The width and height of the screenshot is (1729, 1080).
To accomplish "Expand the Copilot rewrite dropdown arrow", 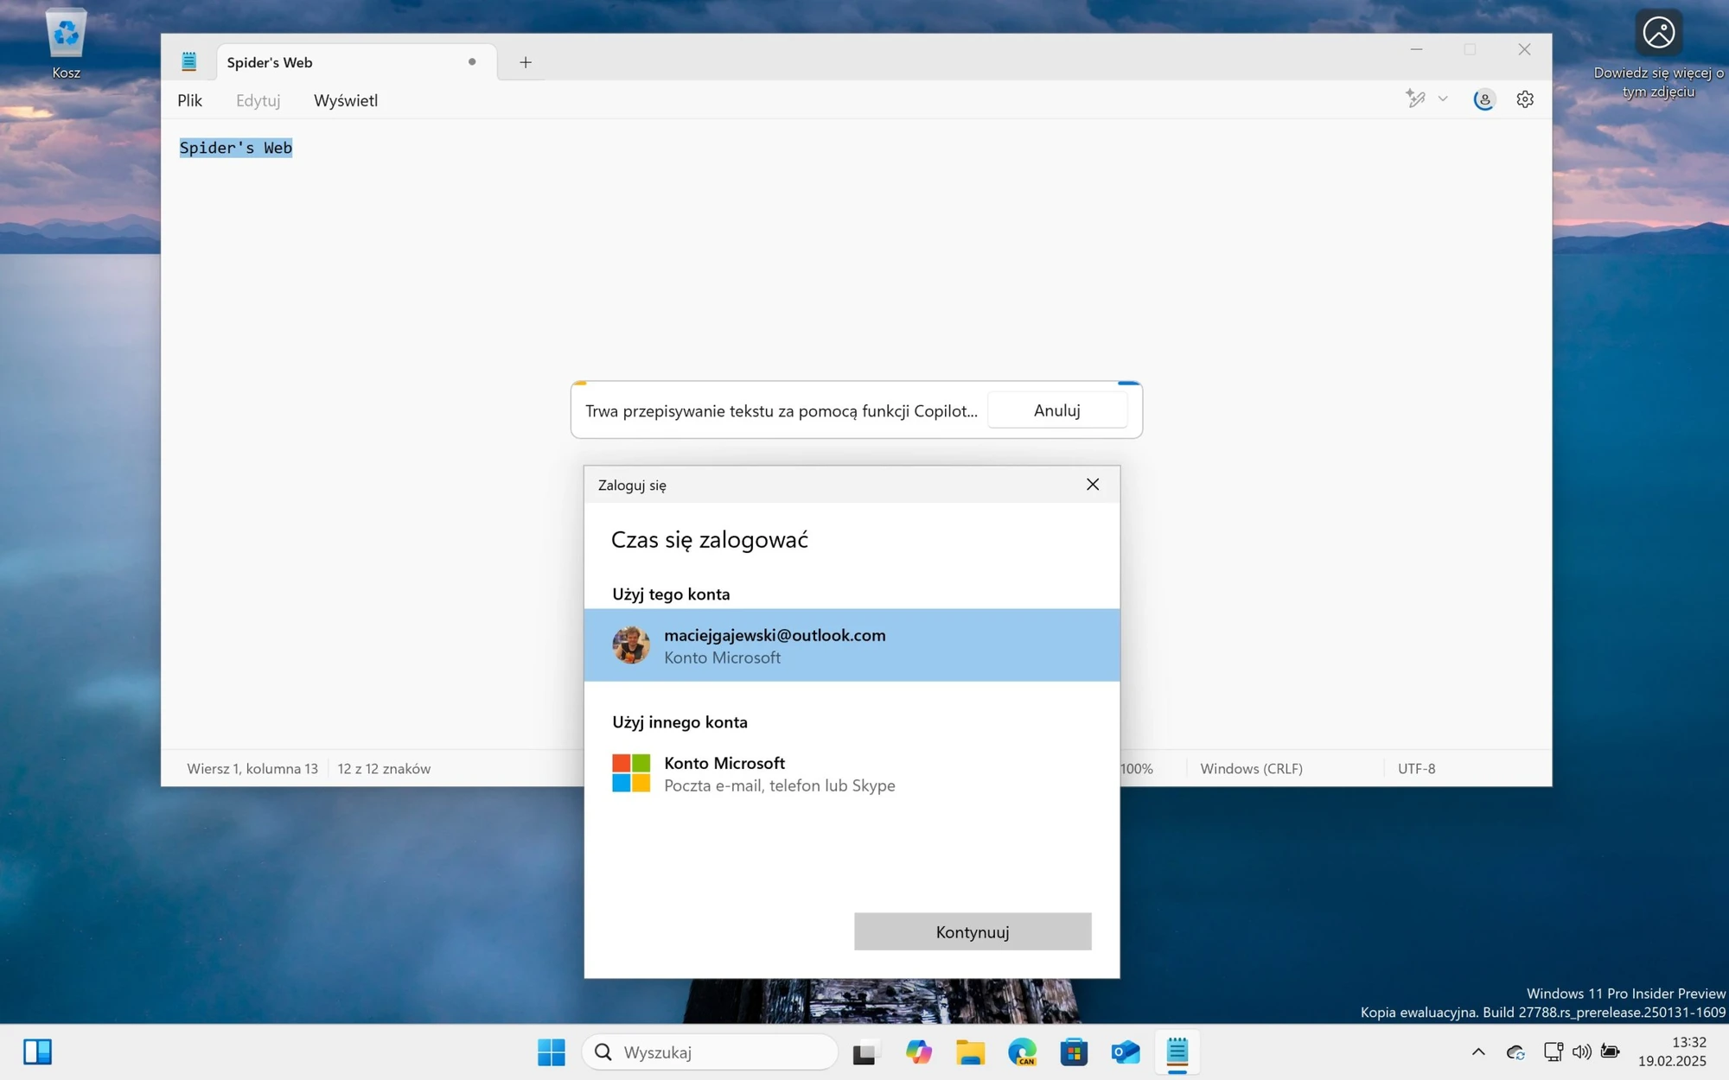I will [x=1443, y=98].
